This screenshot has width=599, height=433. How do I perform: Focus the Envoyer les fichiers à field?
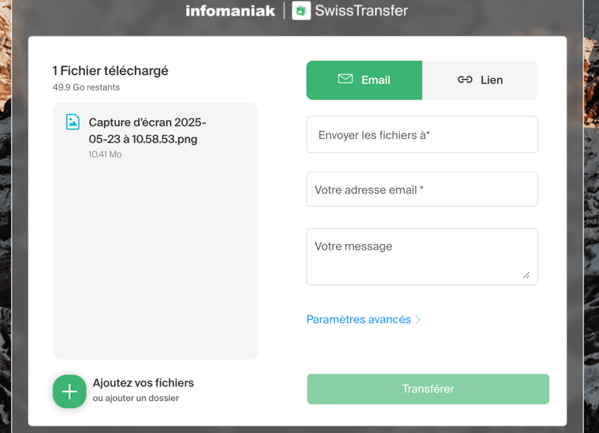tap(422, 134)
